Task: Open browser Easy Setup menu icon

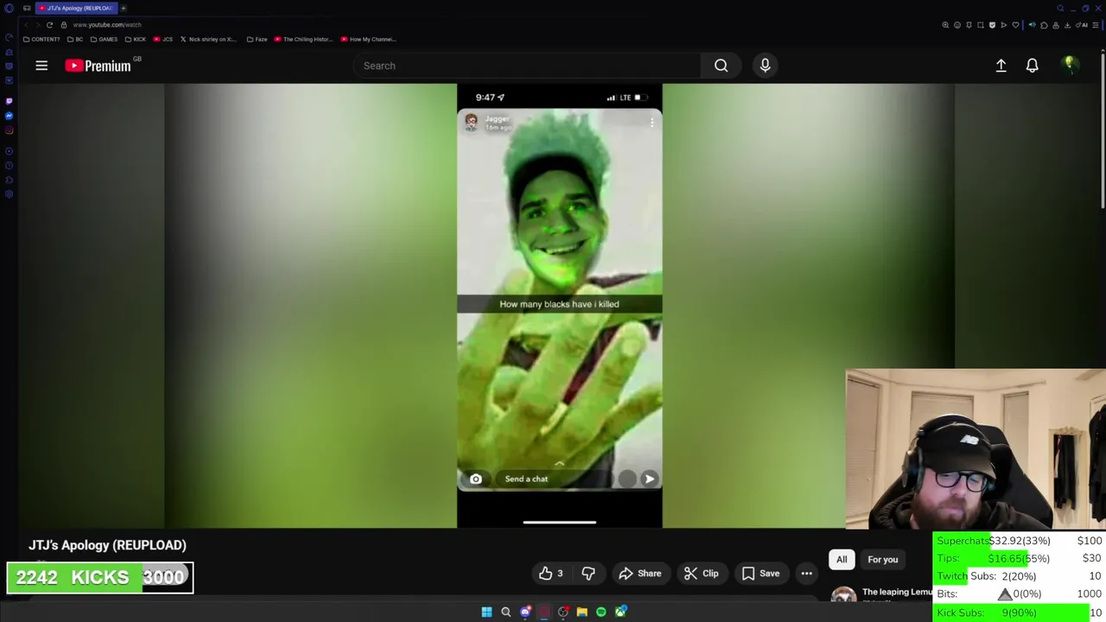Action: point(1096,25)
